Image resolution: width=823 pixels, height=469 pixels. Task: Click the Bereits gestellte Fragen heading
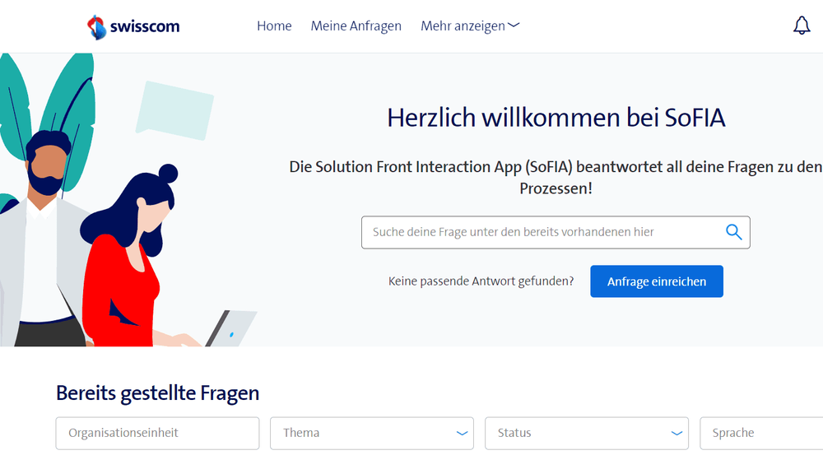[157, 393]
